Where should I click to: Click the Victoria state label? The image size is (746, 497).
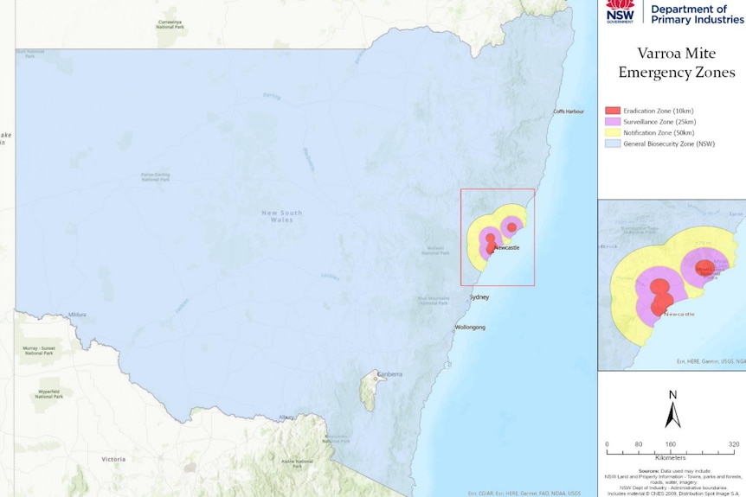[113, 459]
